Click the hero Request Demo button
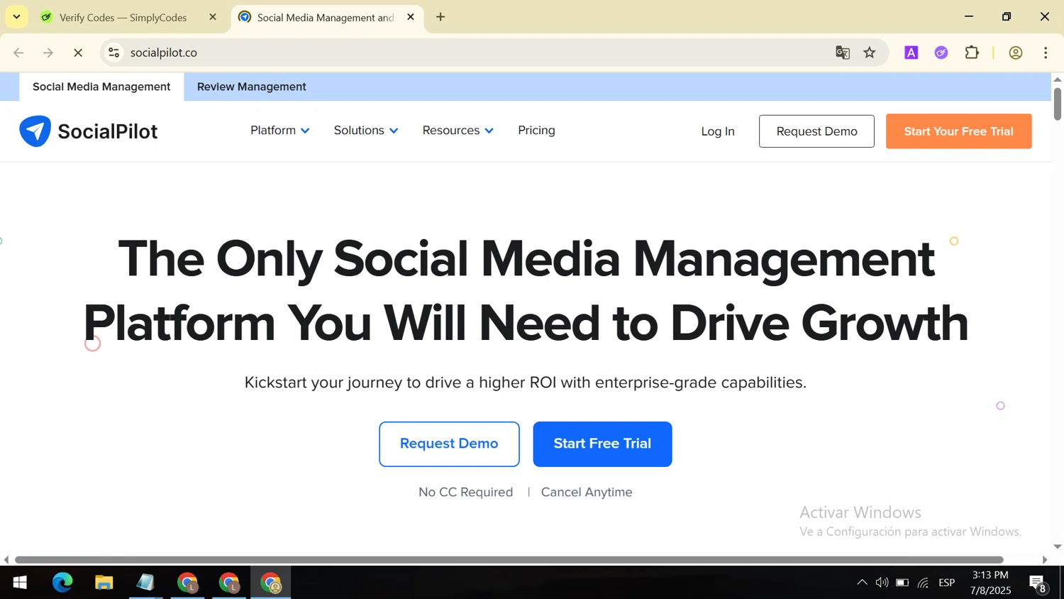Image resolution: width=1064 pixels, height=599 pixels. 449,444
